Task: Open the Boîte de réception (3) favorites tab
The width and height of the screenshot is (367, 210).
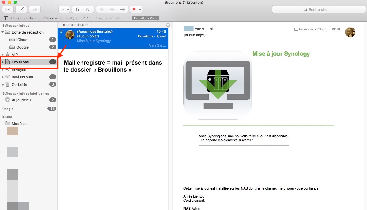Action: point(60,18)
